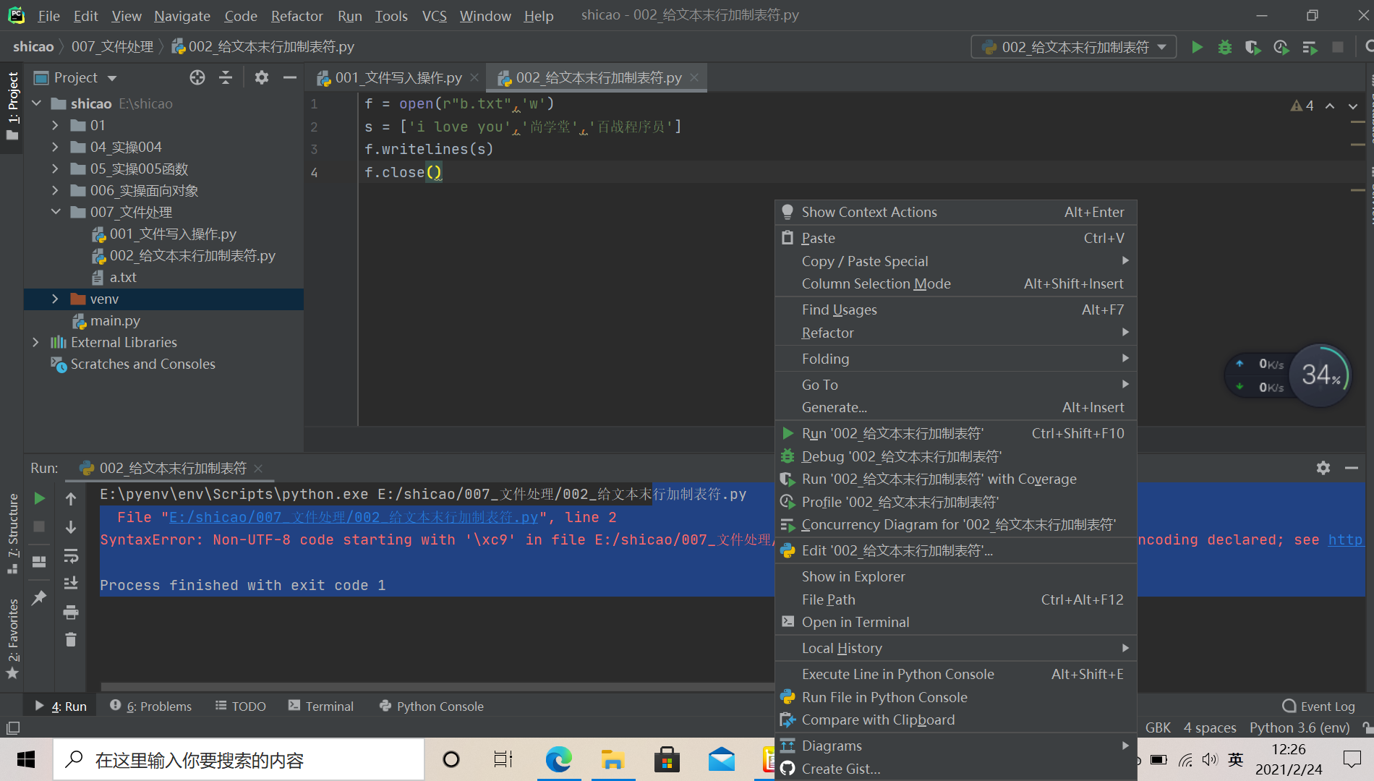The height and width of the screenshot is (781, 1374).
Task: Open Project panel settings gear
Action: 262,77
